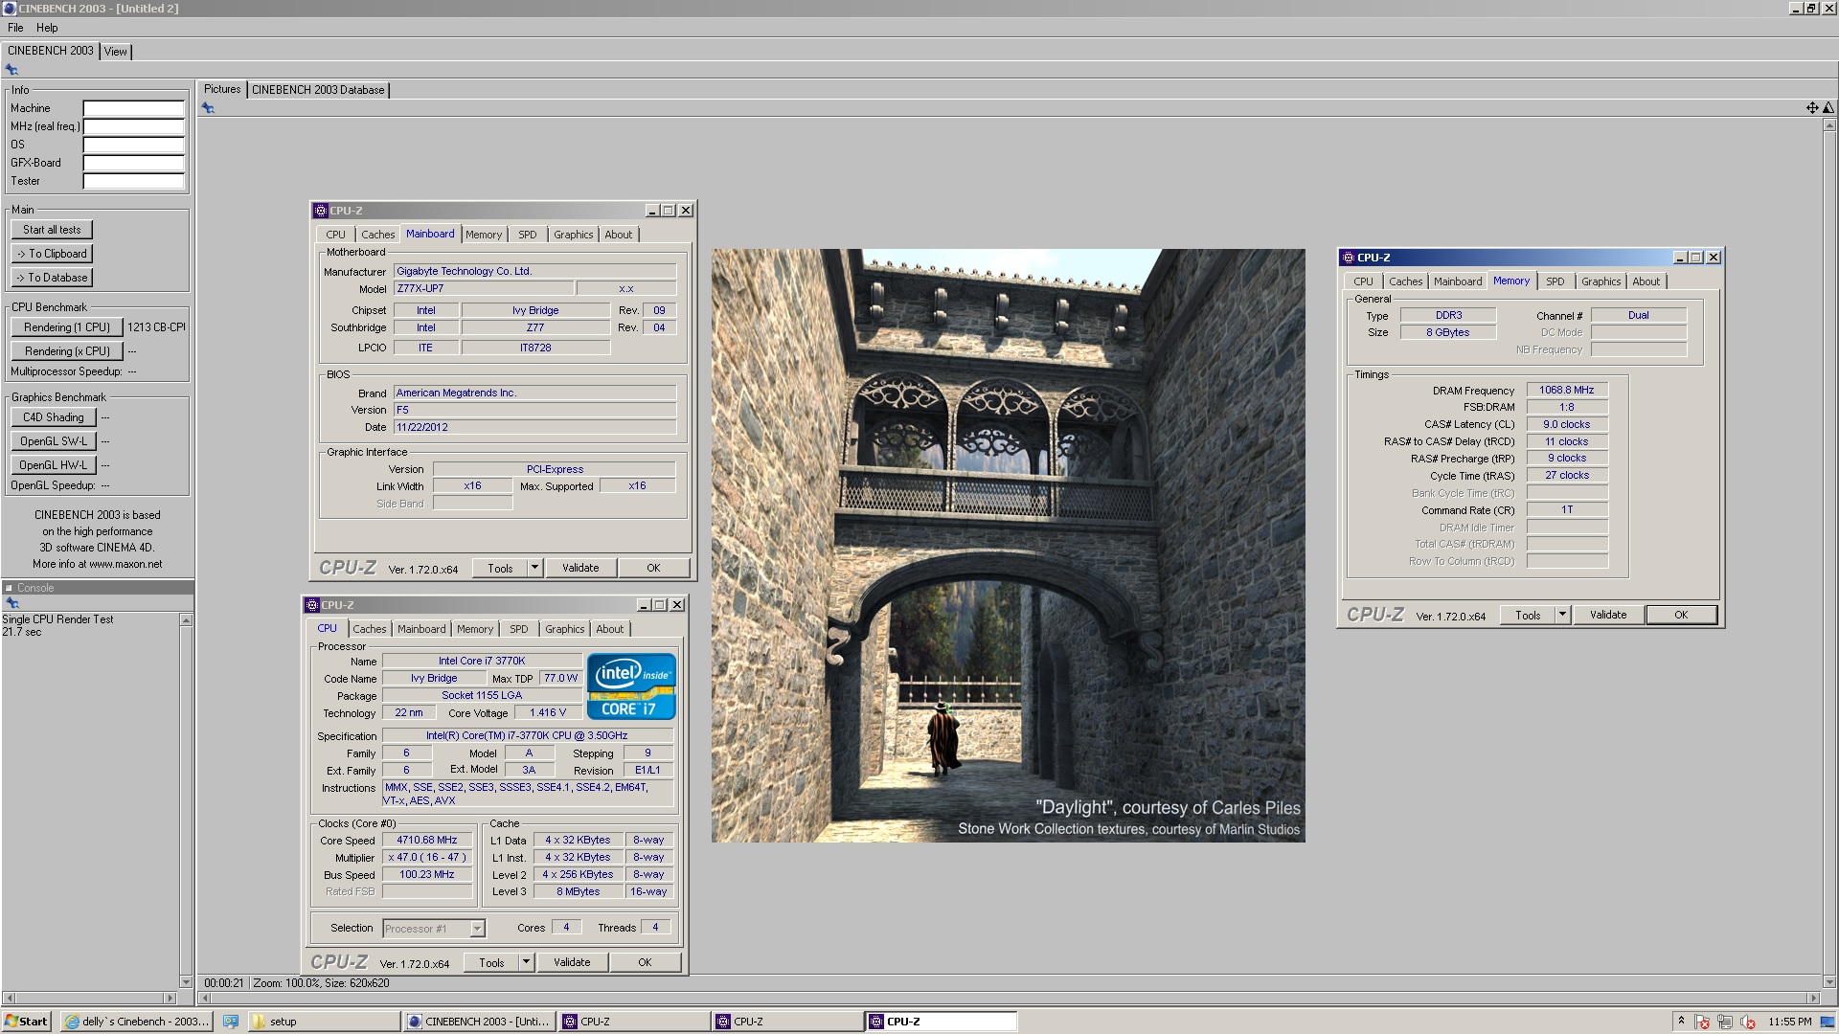
Task: Open the Help menu
Action: (47, 28)
